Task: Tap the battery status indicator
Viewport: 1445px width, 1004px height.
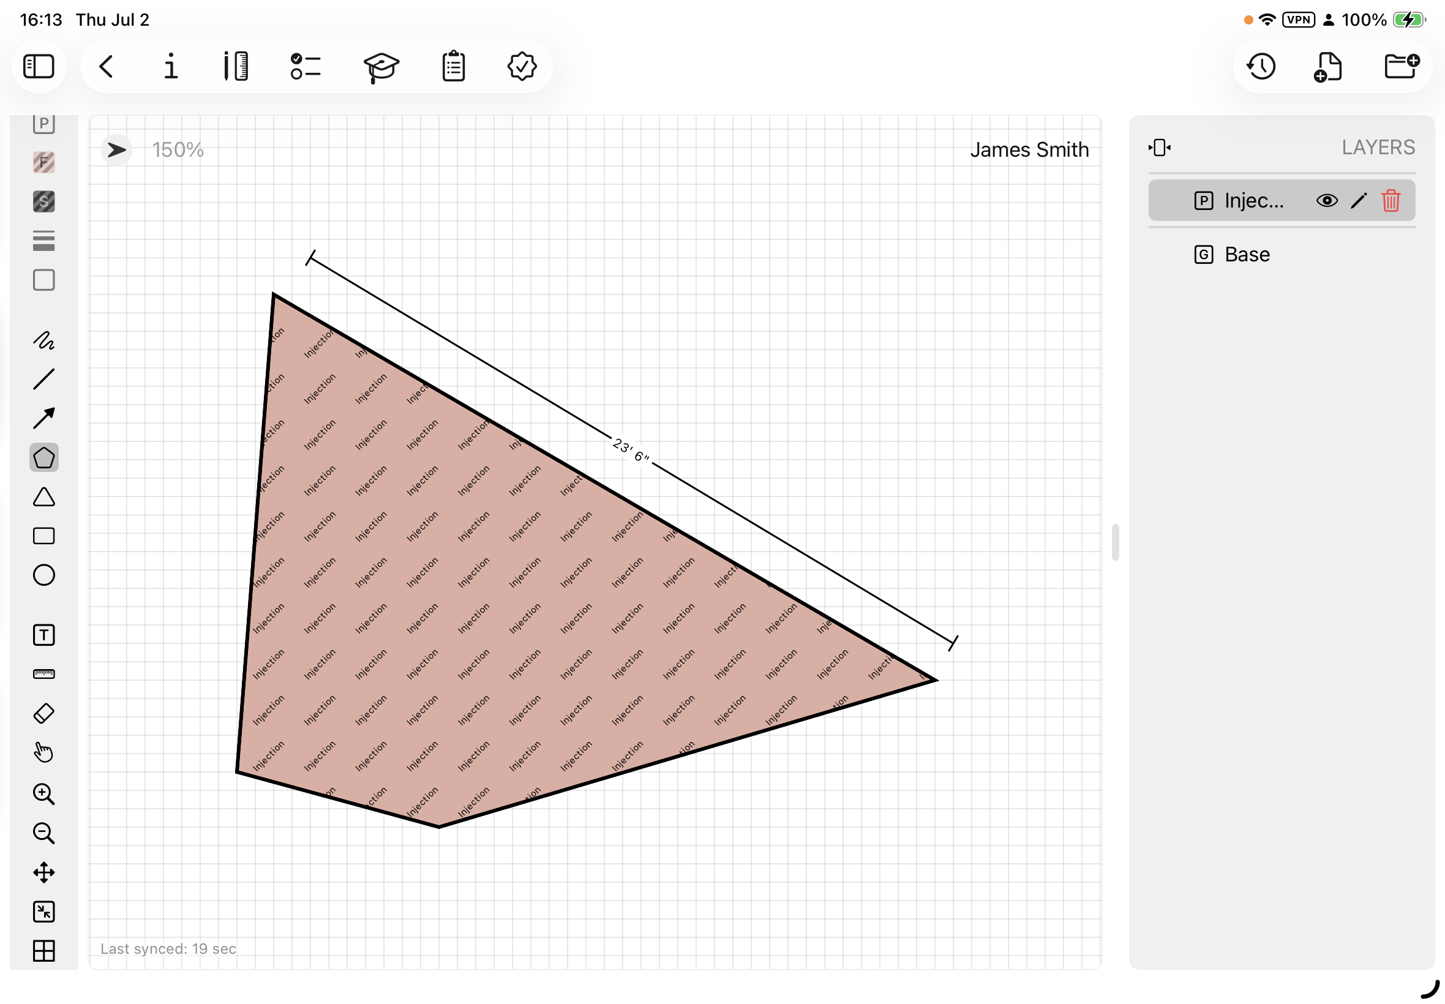Action: 1409,20
